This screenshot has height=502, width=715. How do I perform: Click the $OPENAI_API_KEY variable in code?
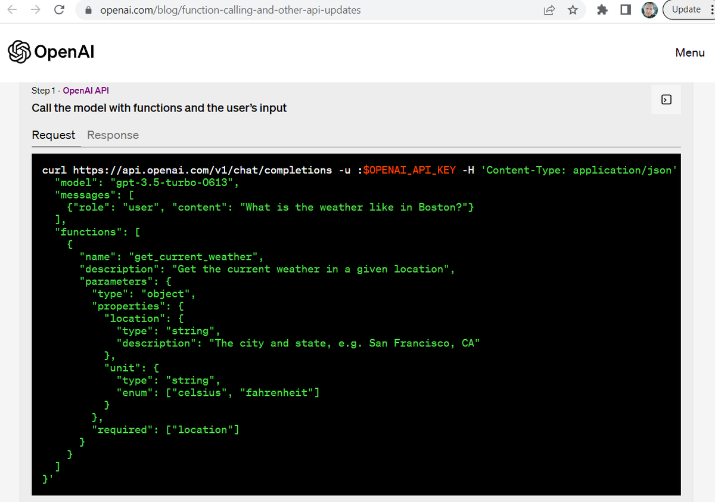coord(409,171)
